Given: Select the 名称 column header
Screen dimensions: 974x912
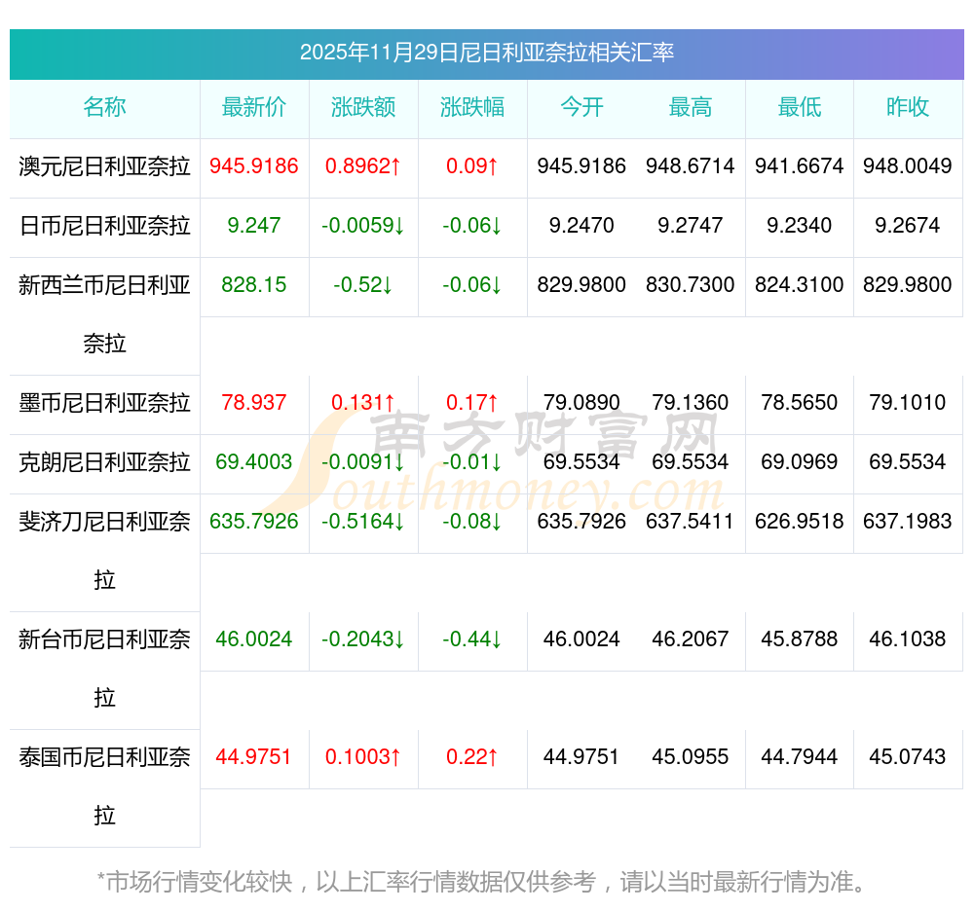Looking at the screenshot, I should (104, 107).
